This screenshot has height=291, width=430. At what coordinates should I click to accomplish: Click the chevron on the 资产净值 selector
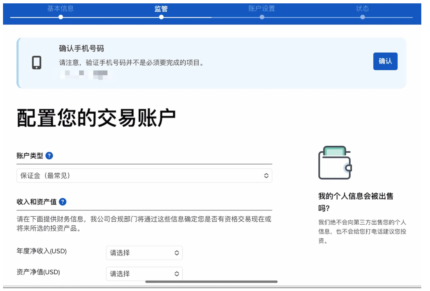pyautogui.click(x=177, y=274)
